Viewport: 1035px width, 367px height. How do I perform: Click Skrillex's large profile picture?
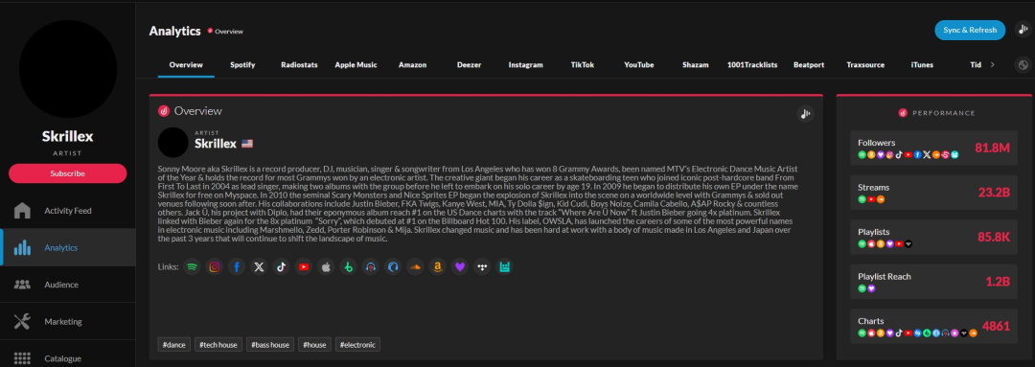(68, 69)
